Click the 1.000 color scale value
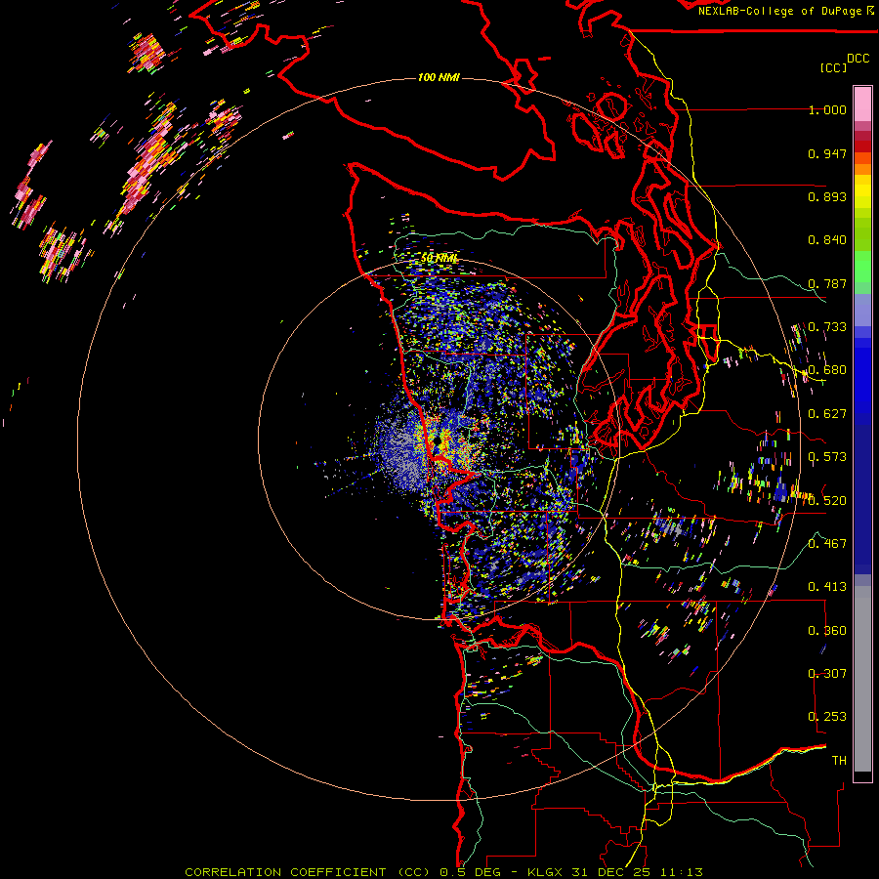Screen dimensions: 879x879 [x=827, y=109]
